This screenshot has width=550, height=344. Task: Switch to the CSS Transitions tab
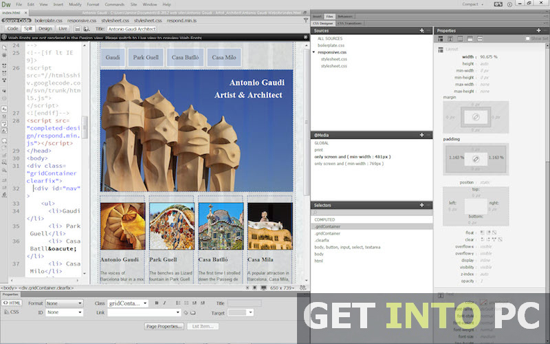click(349, 23)
